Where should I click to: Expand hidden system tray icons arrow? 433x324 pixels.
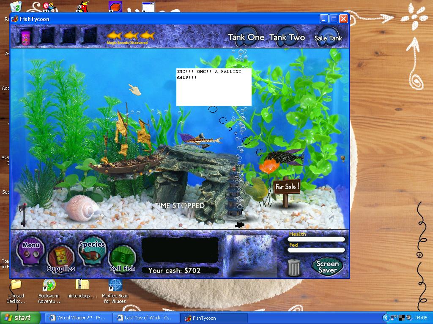(x=386, y=318)
